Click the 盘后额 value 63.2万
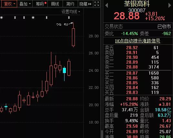 click(x=164, y=115)
